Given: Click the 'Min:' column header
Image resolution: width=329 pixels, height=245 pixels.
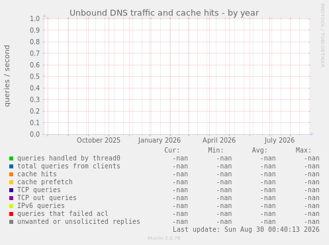Looking at the screenshot, I should tap(216, 151).
